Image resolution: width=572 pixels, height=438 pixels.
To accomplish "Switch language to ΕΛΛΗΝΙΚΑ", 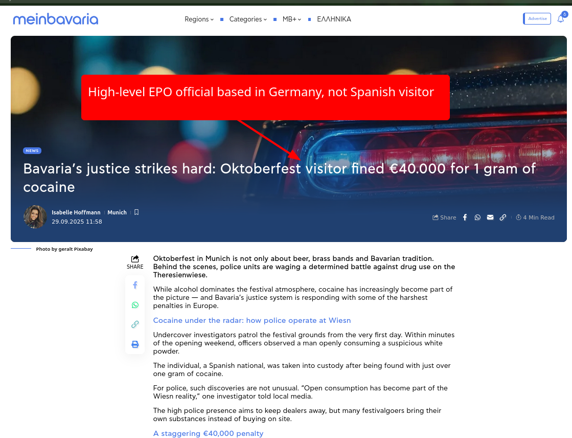I will point(334,19).
